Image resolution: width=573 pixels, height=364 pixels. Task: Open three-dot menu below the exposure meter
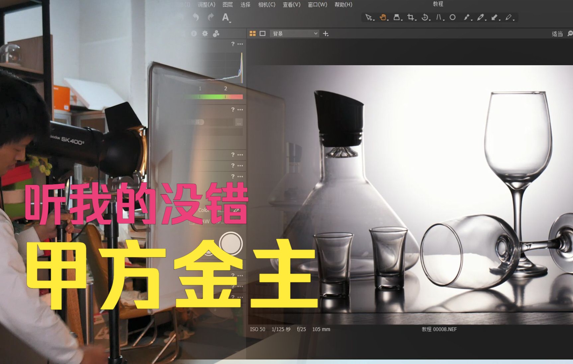pos(240,109)
